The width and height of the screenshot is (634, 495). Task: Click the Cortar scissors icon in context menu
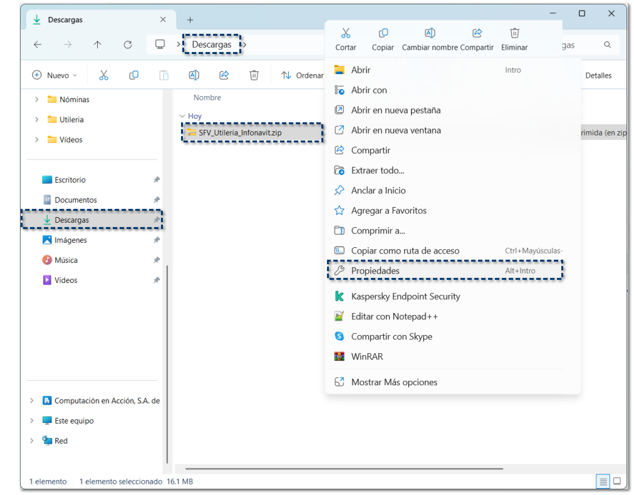coord(345,33)
